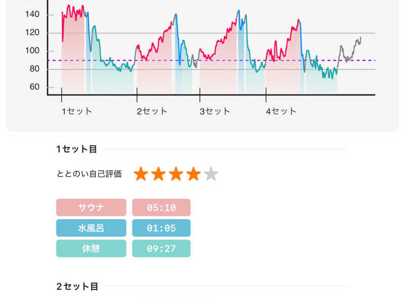Click the 1セット目 section heading

pyautogui.click(x=77, y=149)
